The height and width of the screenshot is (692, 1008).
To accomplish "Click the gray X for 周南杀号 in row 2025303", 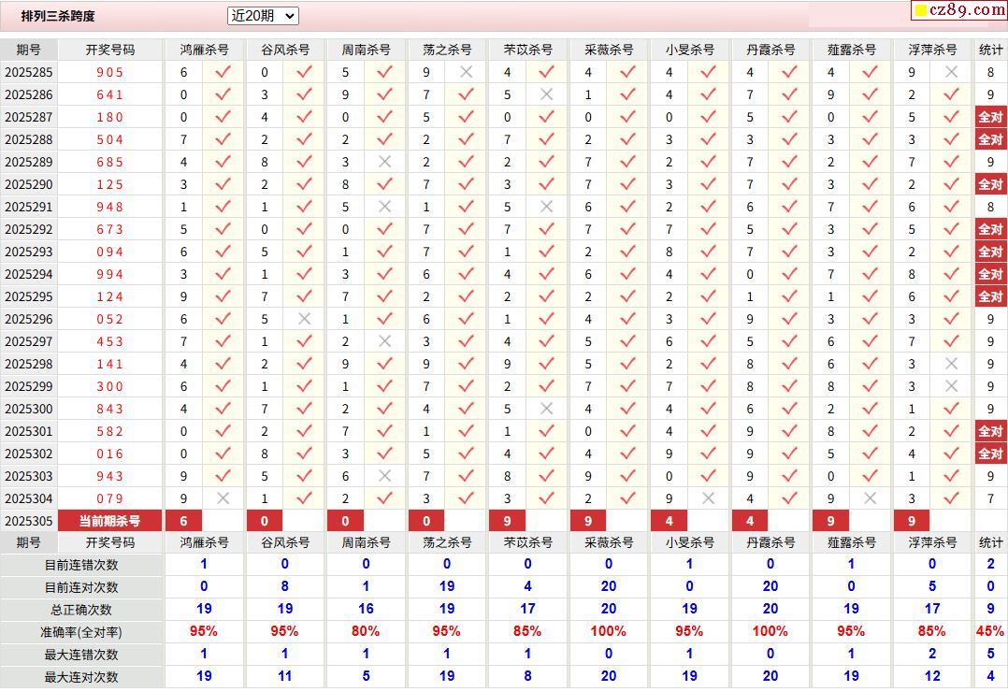I will (385, 476).
